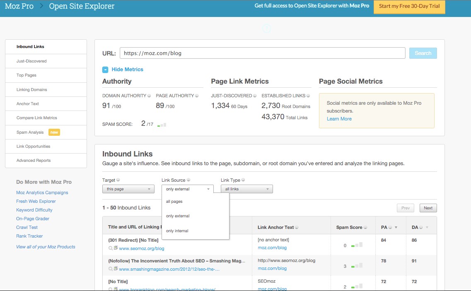Viewport: 471px width, 291px height.
Task: Click the info icon by PA column
Action: pyautogui.click(x=390, y=227)
